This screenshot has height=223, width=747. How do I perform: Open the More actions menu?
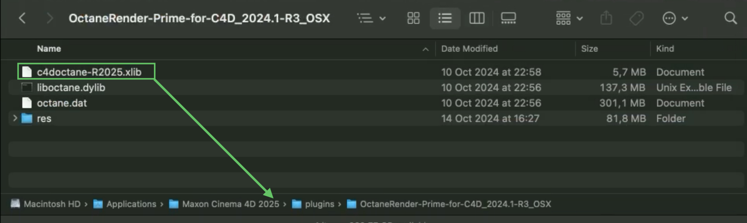click(675, 18)
